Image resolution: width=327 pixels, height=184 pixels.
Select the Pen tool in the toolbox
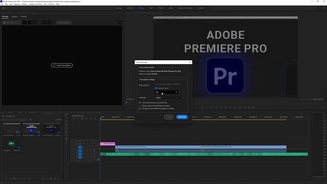66,131
